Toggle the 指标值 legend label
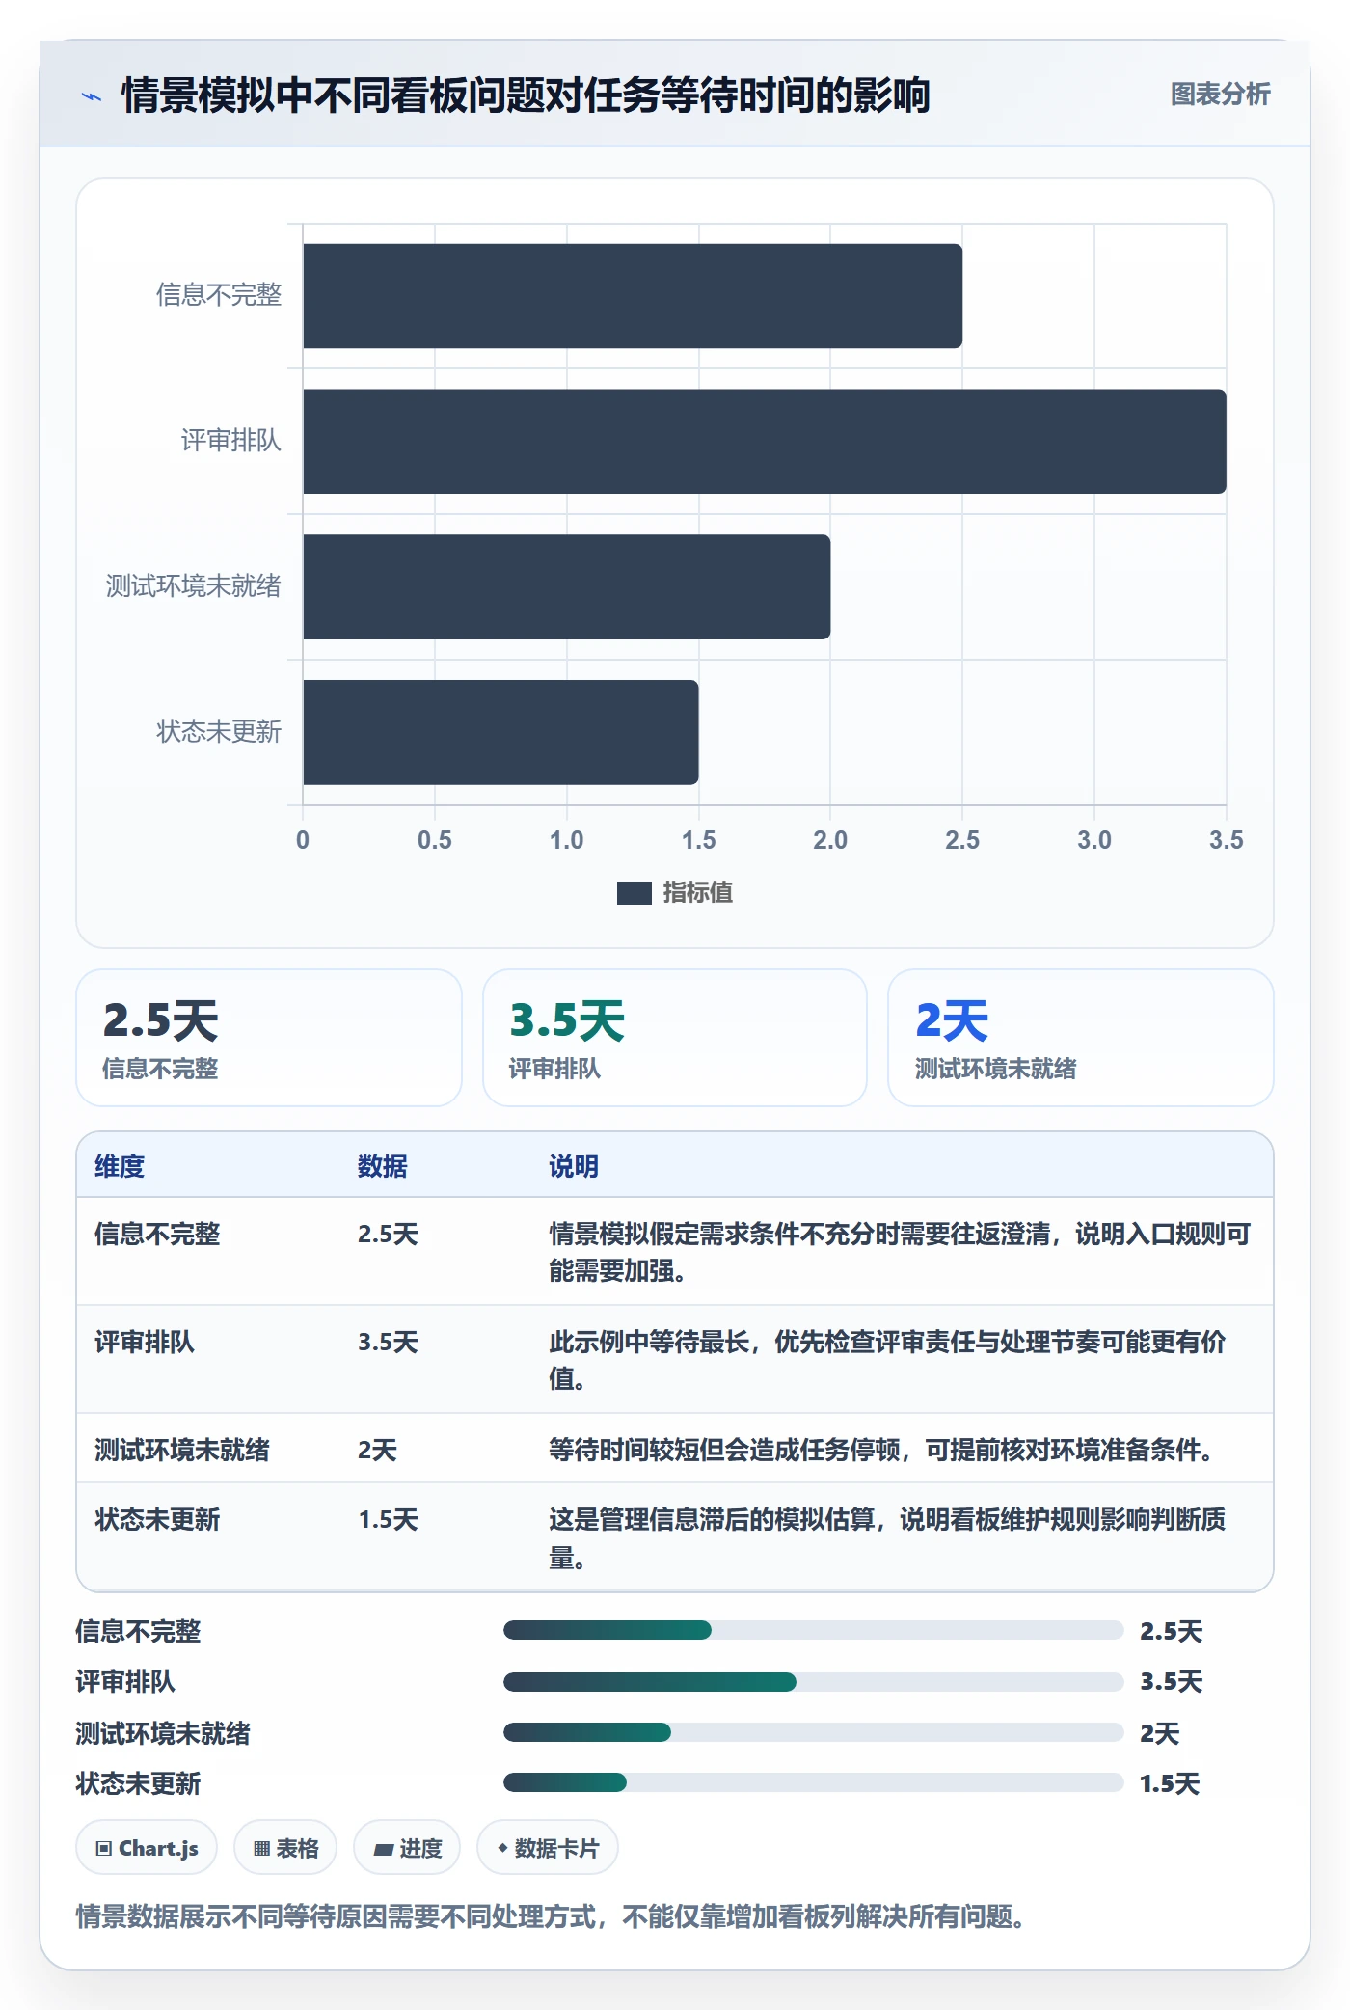The image size is (1350, 2010). [697, 893]
